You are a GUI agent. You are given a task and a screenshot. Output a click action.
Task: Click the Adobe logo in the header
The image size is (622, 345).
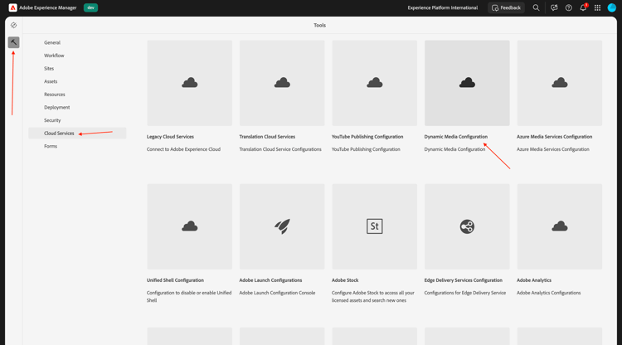[x=12, y=7]
